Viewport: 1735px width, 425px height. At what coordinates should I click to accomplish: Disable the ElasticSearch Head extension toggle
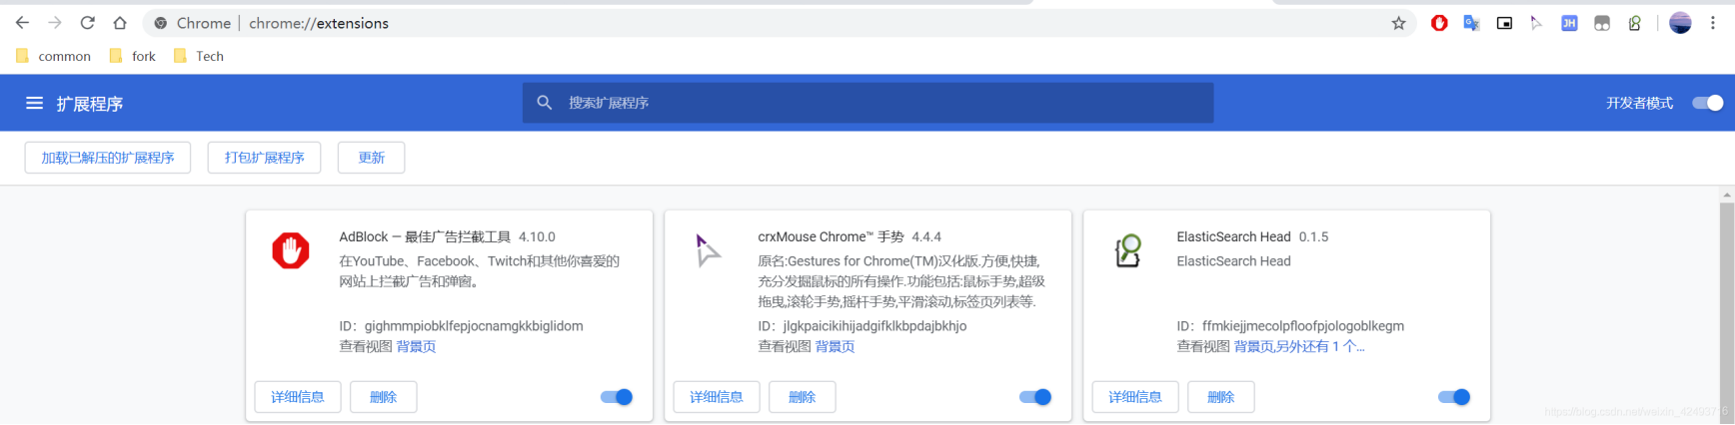pos(1454,397)
